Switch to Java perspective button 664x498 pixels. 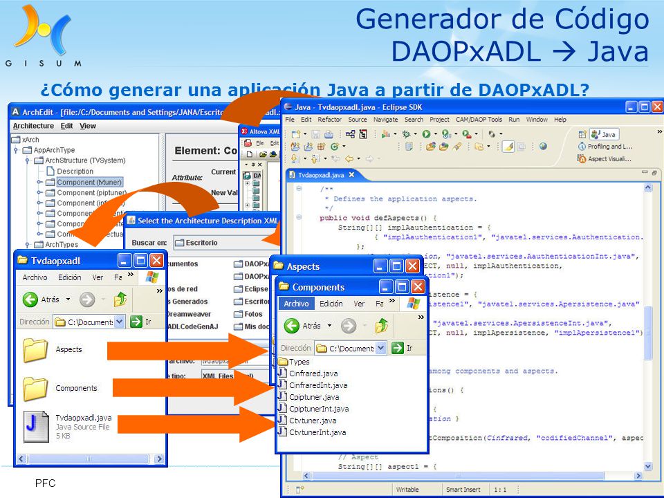[605, 134]
